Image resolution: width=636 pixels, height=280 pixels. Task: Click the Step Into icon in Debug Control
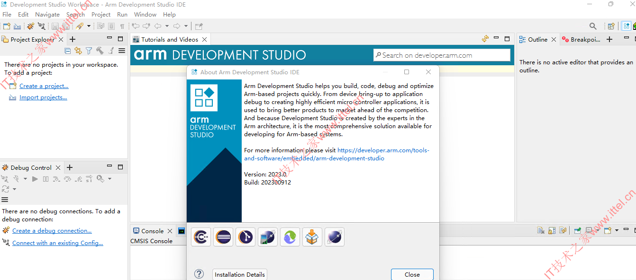tap(56, 179)
